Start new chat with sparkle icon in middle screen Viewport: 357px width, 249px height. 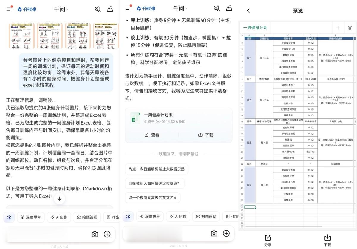pos(229,8)
